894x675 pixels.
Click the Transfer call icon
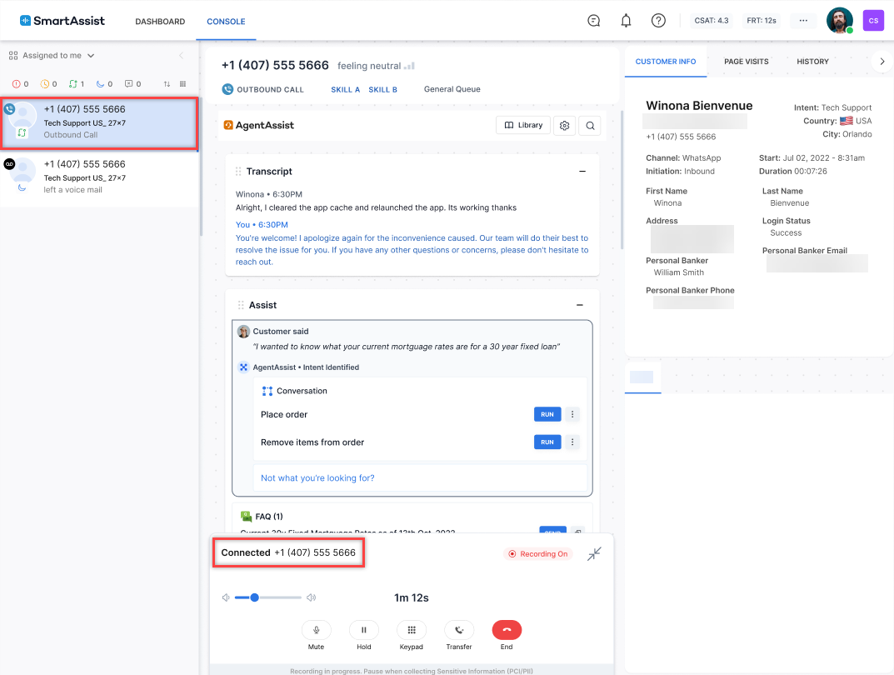(x=459, y=630)
